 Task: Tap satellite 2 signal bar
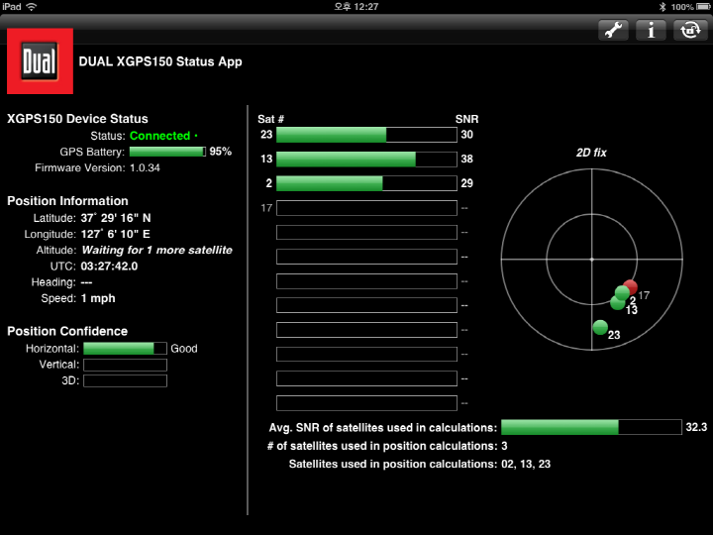coord(366,183)
